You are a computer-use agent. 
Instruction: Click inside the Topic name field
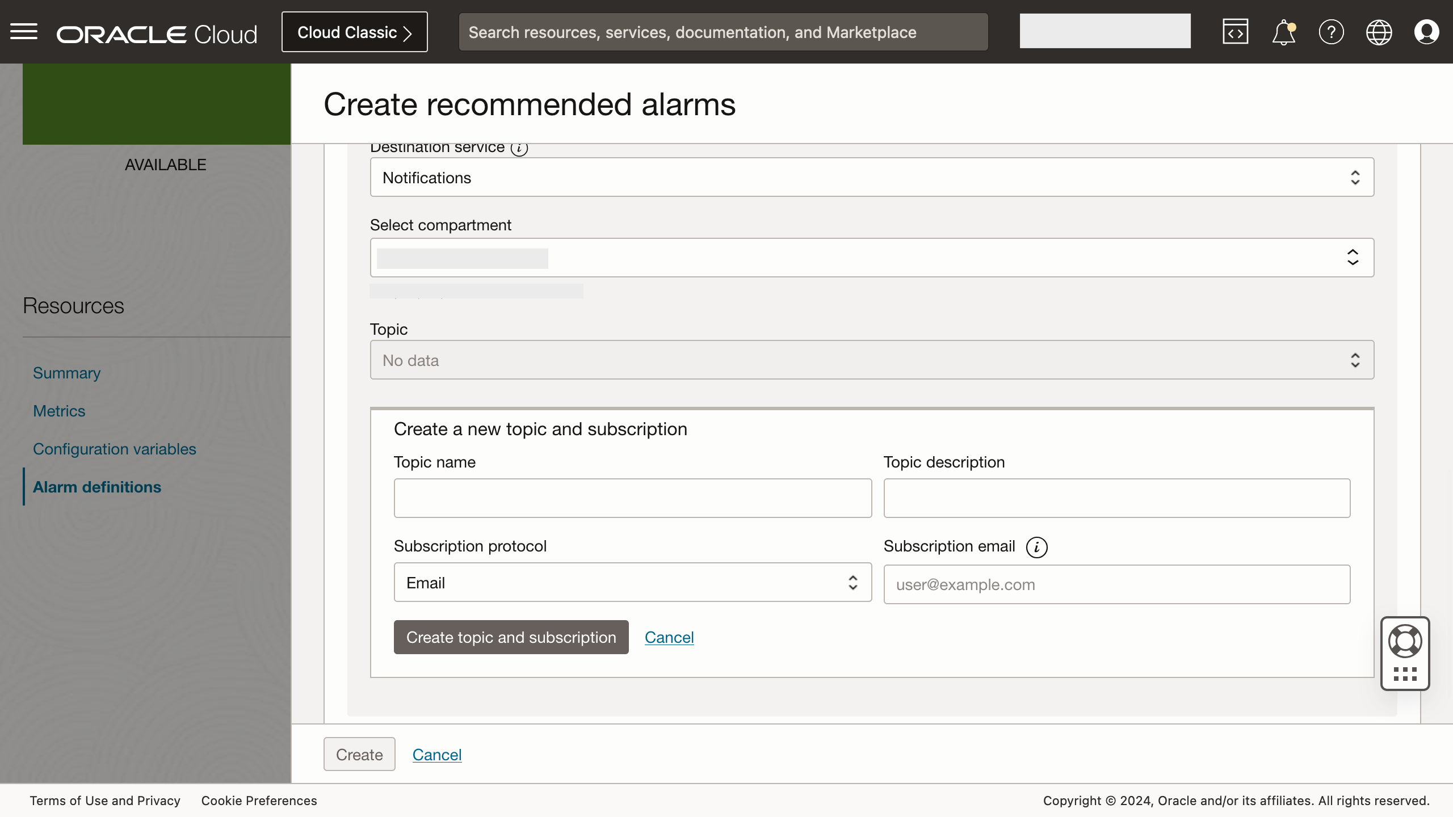pyautogui.click(x=632, y=498)
